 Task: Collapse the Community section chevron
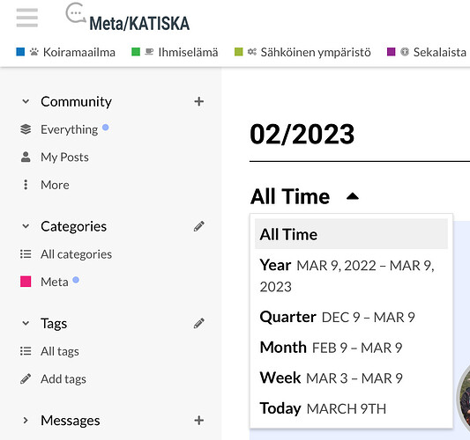pyautogui.click(x=26, y=101)
